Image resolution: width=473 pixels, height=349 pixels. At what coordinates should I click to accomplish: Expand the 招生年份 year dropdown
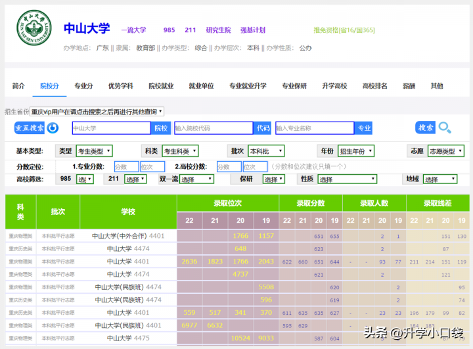point(356,151)
